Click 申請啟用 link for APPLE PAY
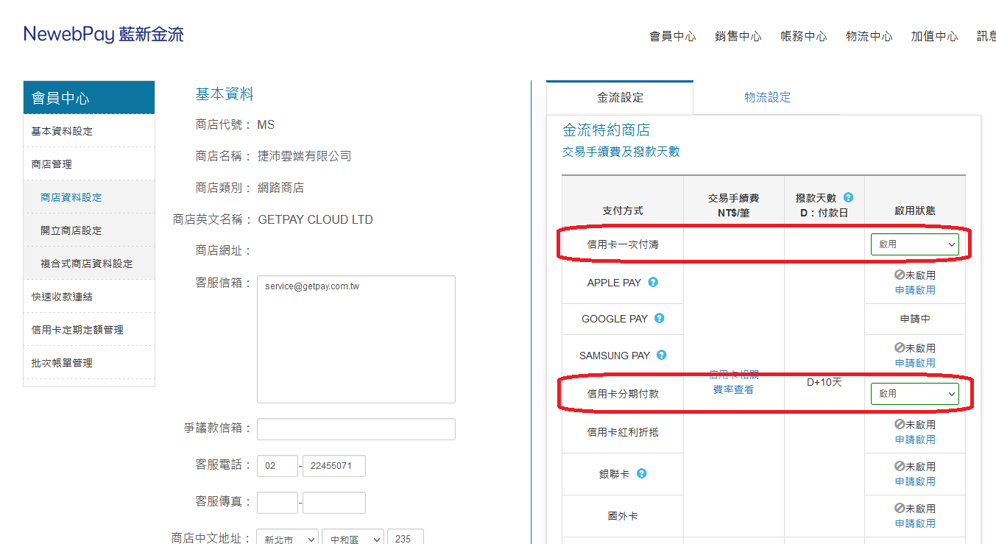This screenshot has width=996, height=544. pyautogui.click(x=915, y=290)
